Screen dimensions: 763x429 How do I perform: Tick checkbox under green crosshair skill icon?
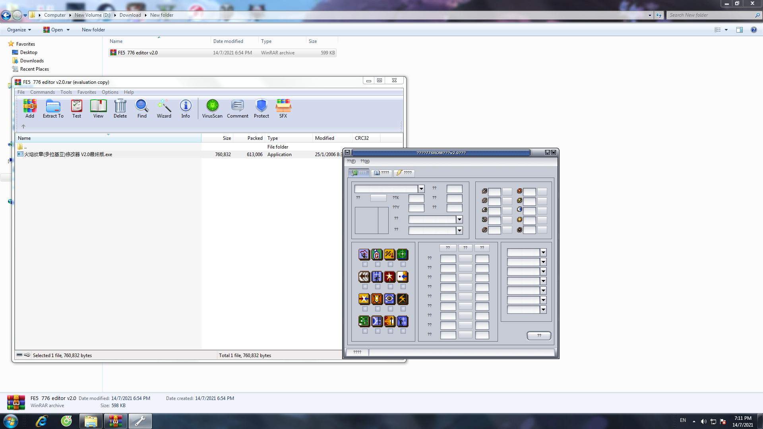tap(403, 264)
